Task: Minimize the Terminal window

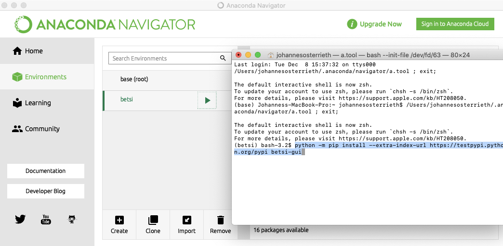Action: [248, 55]
